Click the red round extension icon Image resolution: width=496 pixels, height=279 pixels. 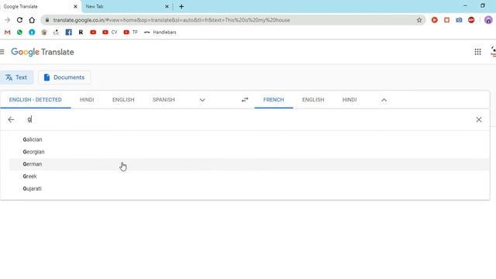[471, 20]
